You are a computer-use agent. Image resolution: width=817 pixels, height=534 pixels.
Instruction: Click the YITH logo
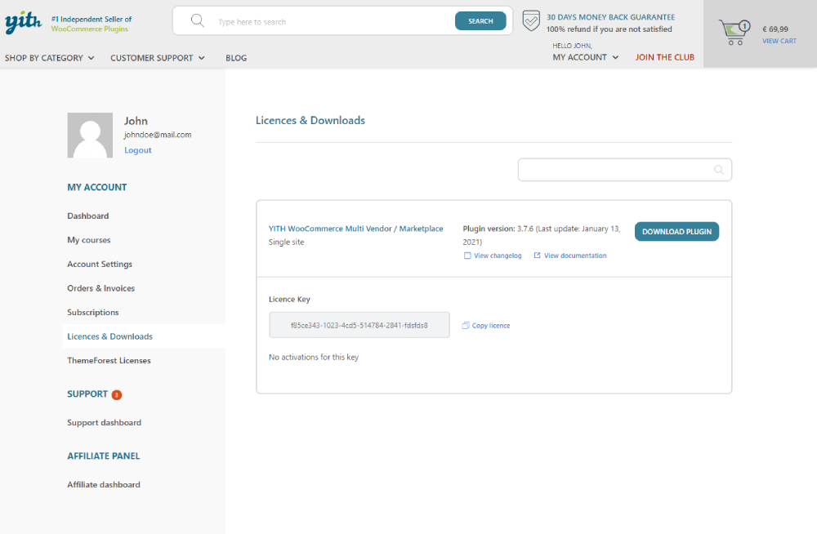coord(24,22)
